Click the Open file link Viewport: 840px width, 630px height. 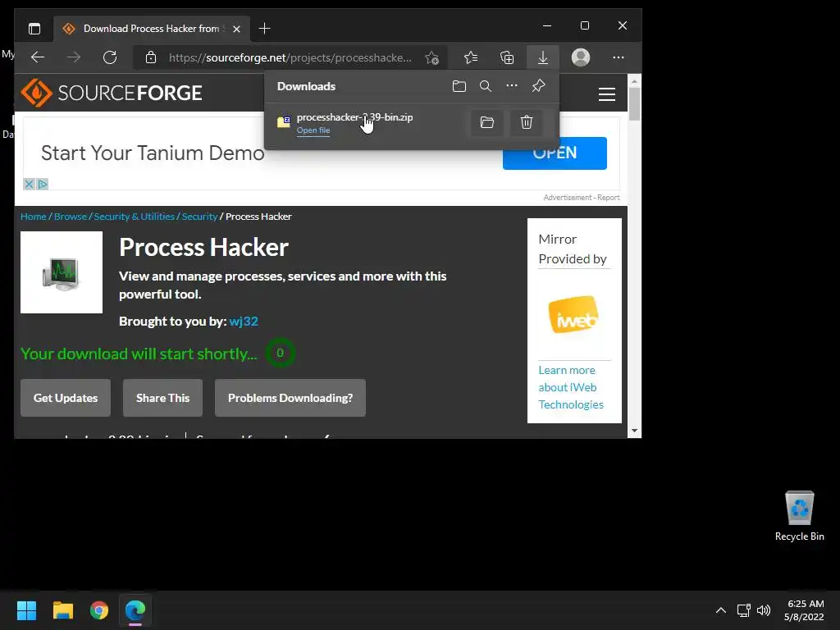313,130
